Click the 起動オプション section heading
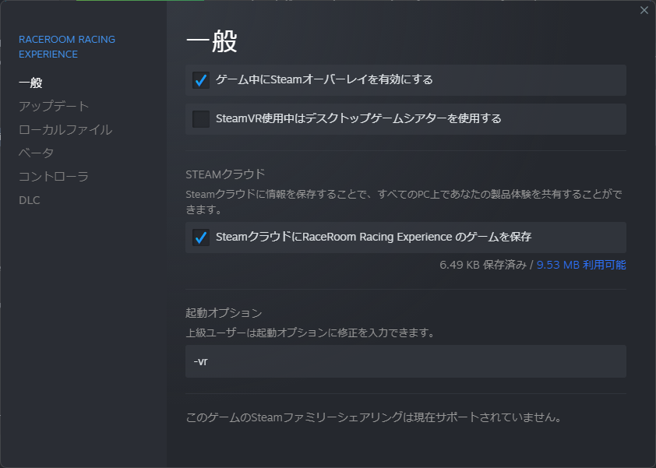This screenshot has width=656, height=468. click(x=224, y=313)
